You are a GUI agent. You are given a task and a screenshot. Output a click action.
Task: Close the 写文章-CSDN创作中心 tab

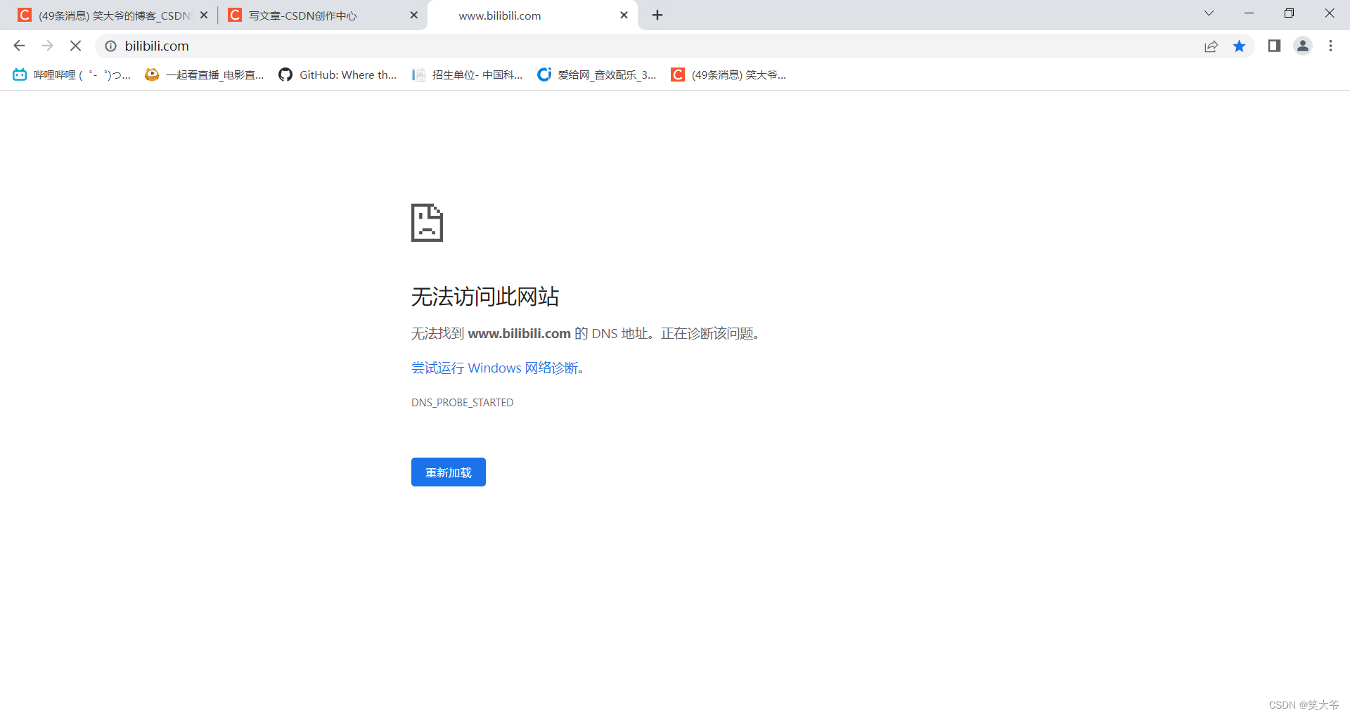click(413, 15)
